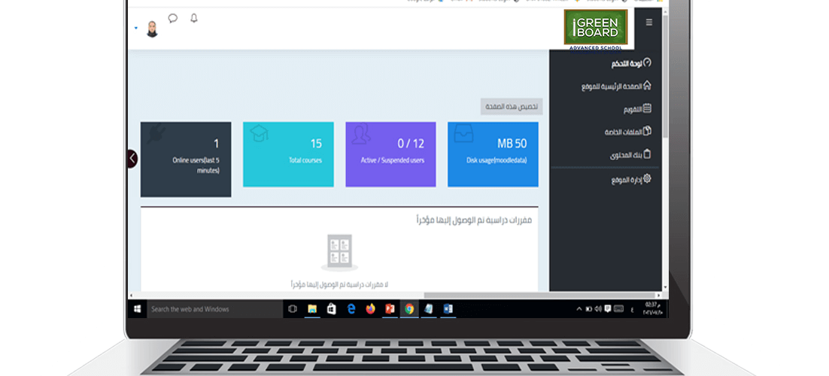This screenshot has width=829, height=376.
Task: Open لوحة التحكم dashboard sidebar item
Action: (631, 63)
